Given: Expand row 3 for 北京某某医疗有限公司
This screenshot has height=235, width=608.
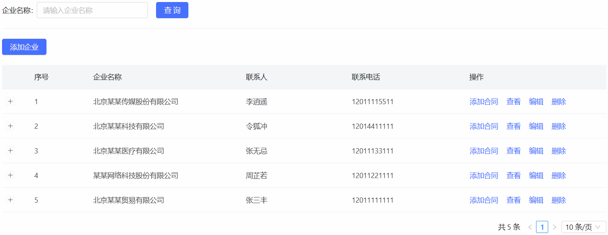Looking at the screenshot, I should (11, 151).
